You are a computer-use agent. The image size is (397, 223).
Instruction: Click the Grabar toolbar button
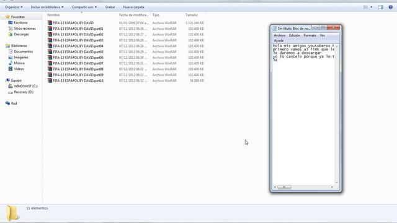pos(110,7)
